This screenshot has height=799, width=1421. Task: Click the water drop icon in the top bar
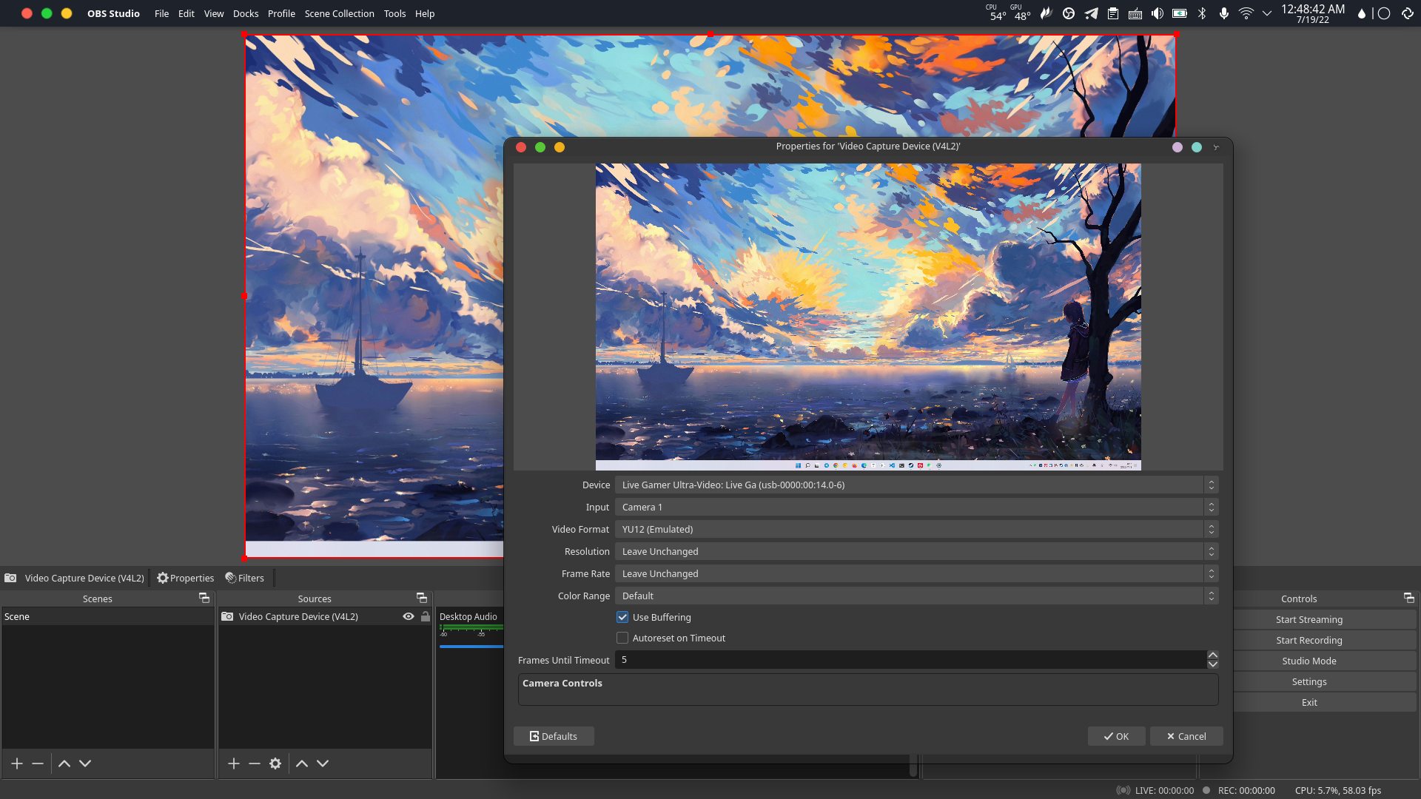pos(1361,13)
